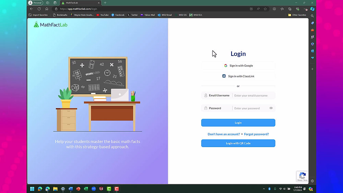The height and width of the screenshot is (193, 343).
Task: Go to browser home page
Action: tap(47, 9)
